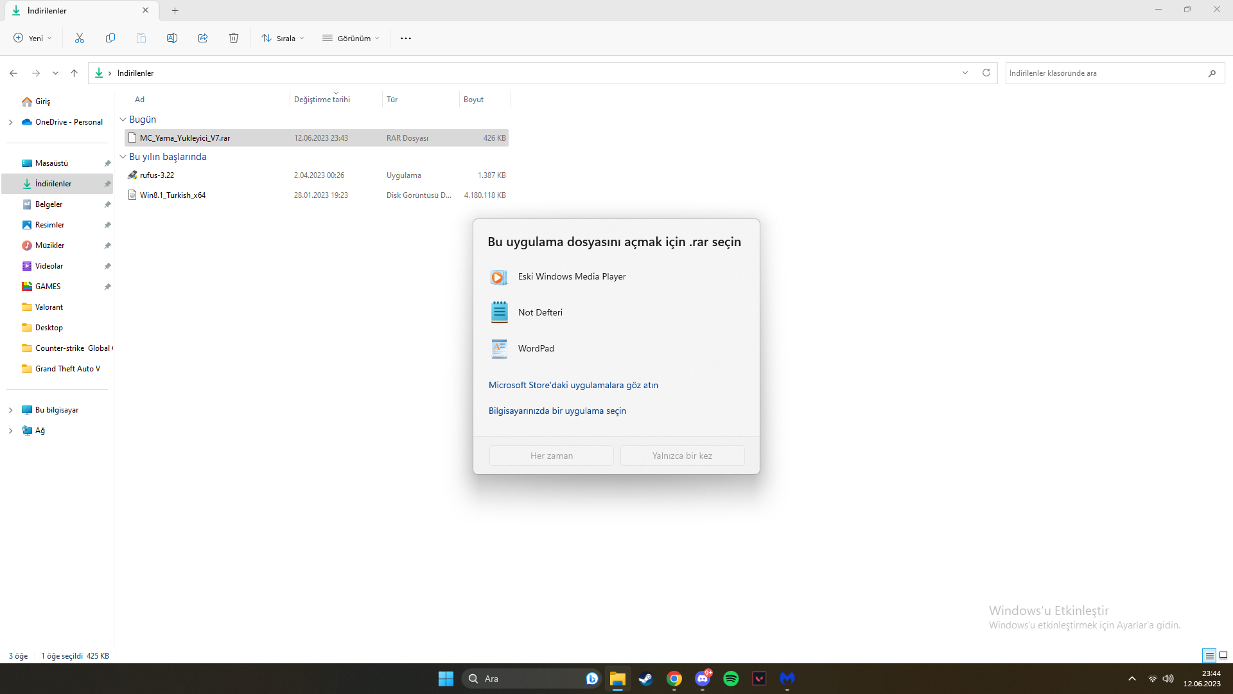Switch to large icons view toggle

(x=1223, y=656)
